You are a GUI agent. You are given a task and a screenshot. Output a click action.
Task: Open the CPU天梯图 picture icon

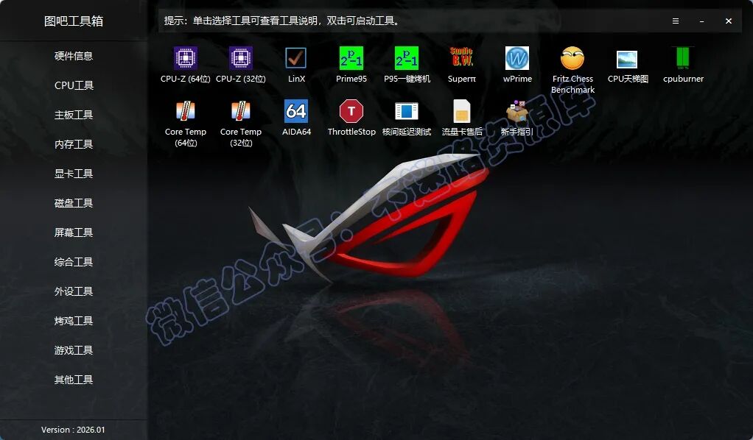(x=627, y=60)
